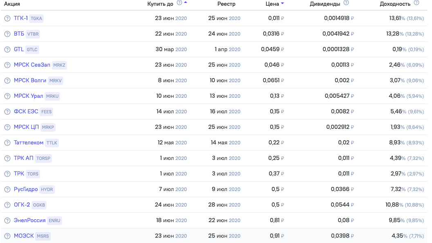The height and width of the screenshot is (243, 432).
Task: Sort by the Дивиденды column header
Action: tap(325, 4)
